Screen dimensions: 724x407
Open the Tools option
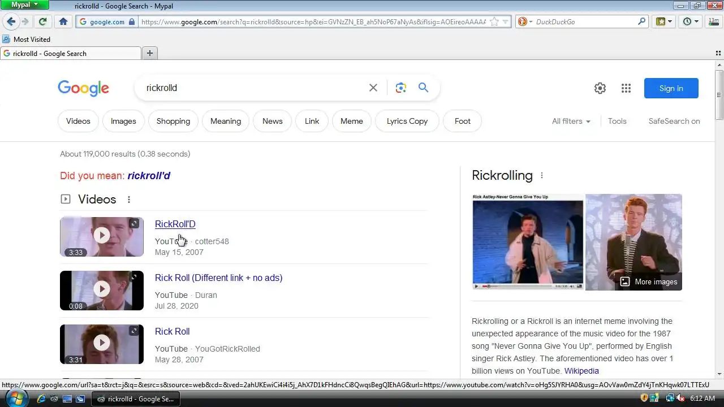click(x=617, y=121)
